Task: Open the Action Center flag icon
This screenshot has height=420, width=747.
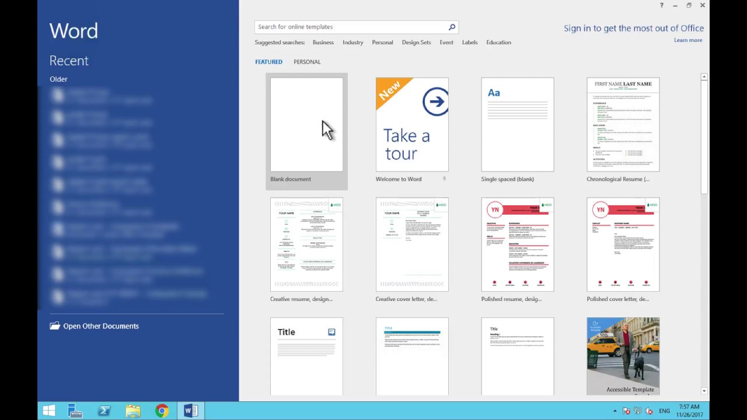Action: 627,411
